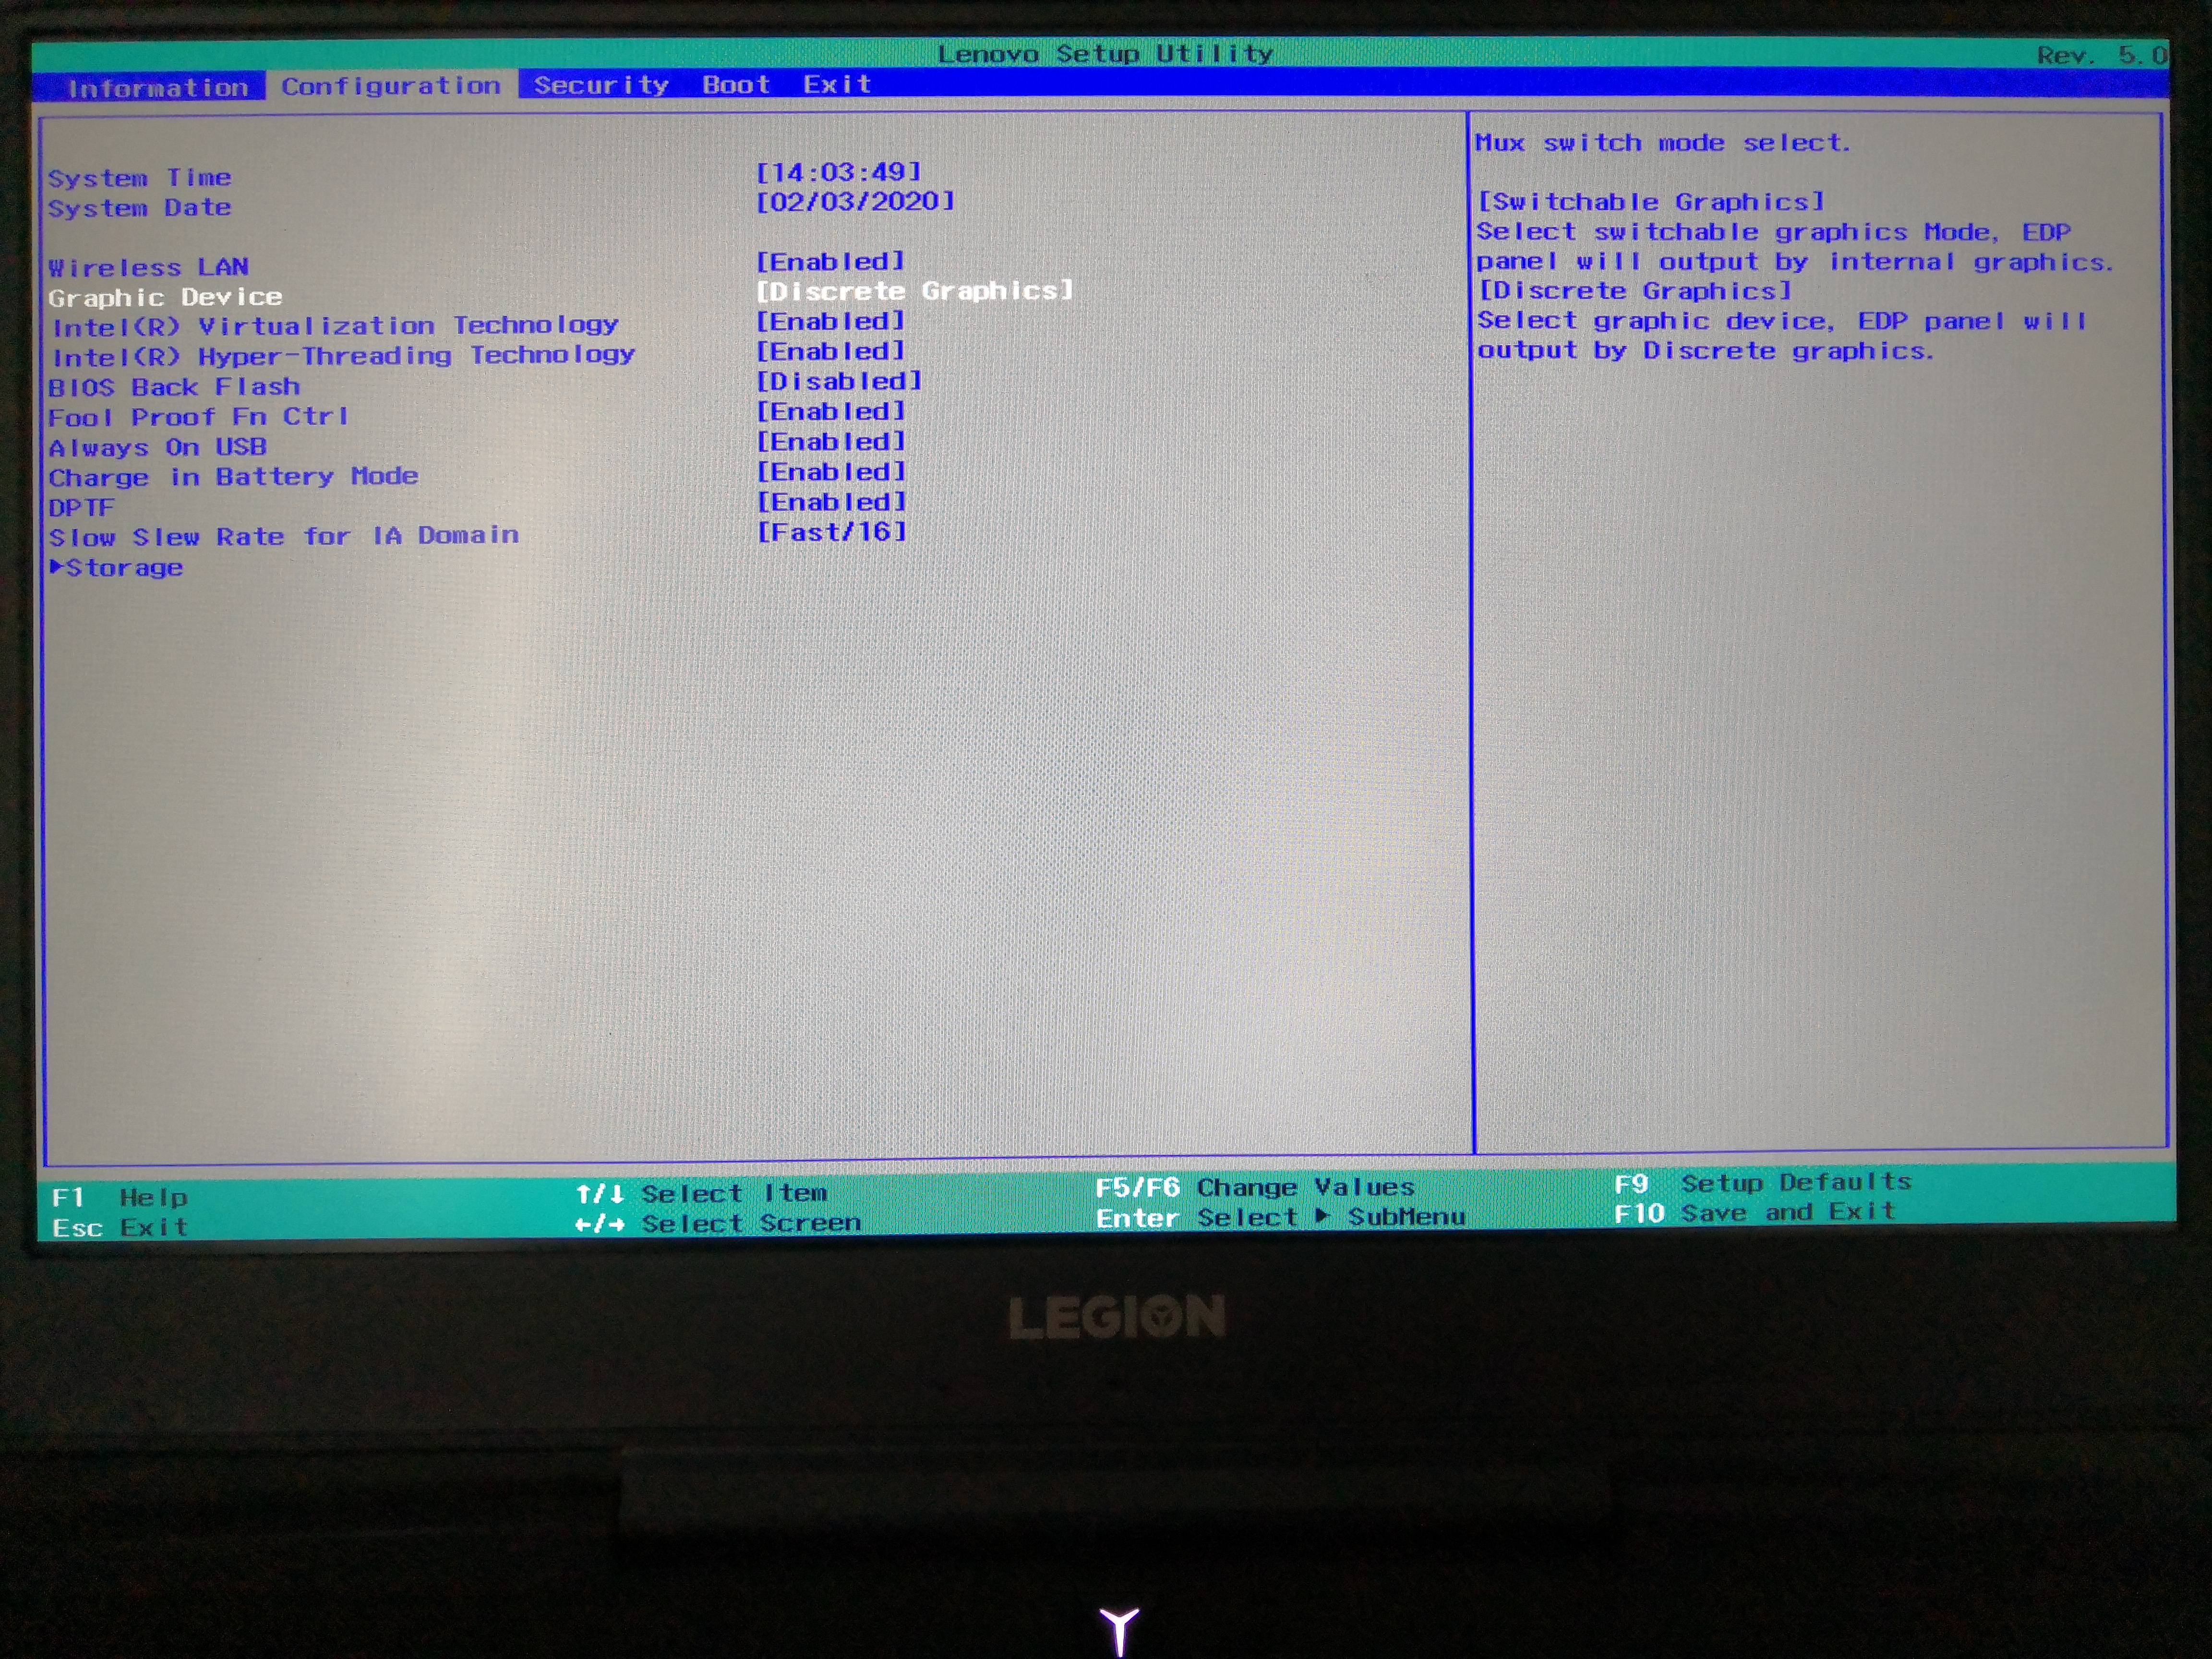Toggle Wireless LAN Enabled value
Screen dimensions: 2212x1659
[x=830, y=262]
